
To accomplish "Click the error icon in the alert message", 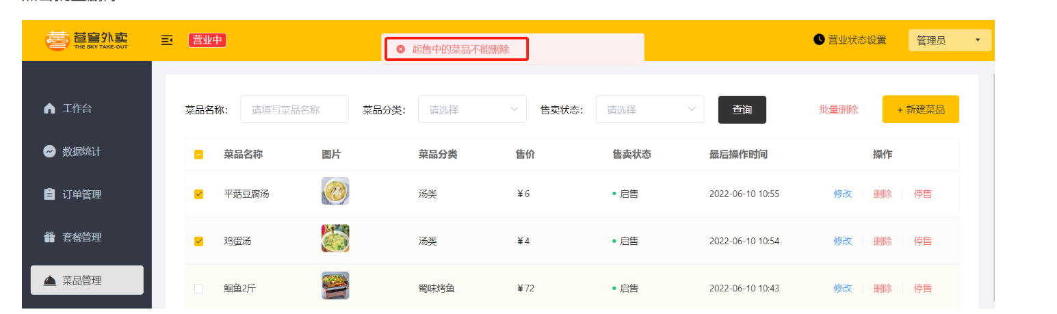I will click(x=401, y=49).
